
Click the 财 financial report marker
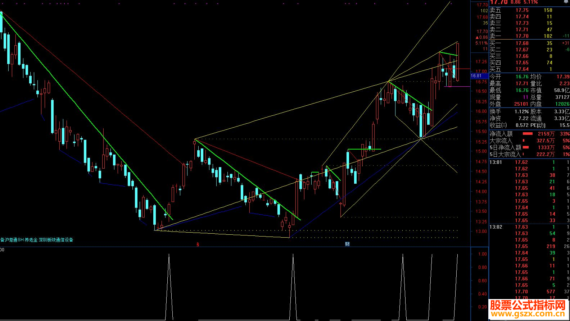click(347, 244)
